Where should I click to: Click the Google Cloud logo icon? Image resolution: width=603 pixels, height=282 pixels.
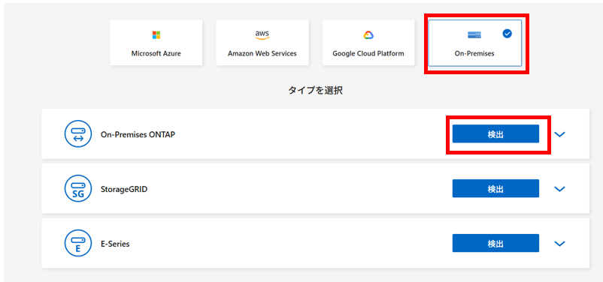(x=368, y=35)
